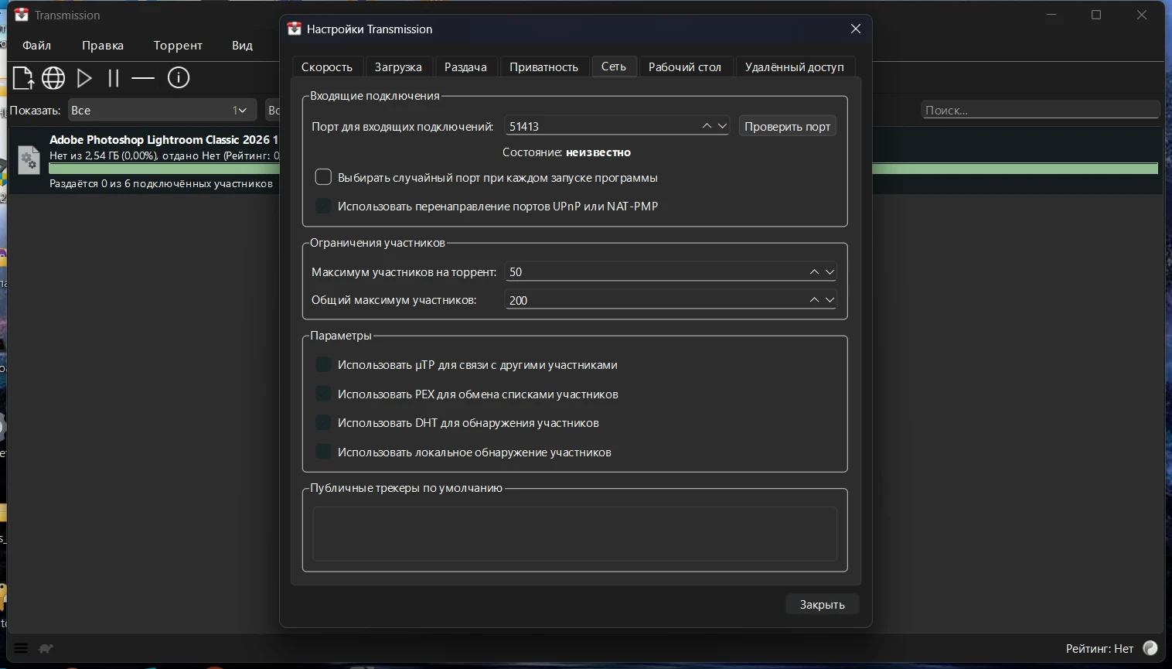This screenshot has height=669, width=1172.
Task: Click the Open torrent file icon
Action: point(23,78)
